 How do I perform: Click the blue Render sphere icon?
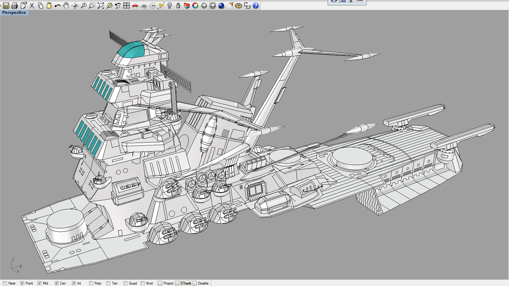[x=221, y=6]
